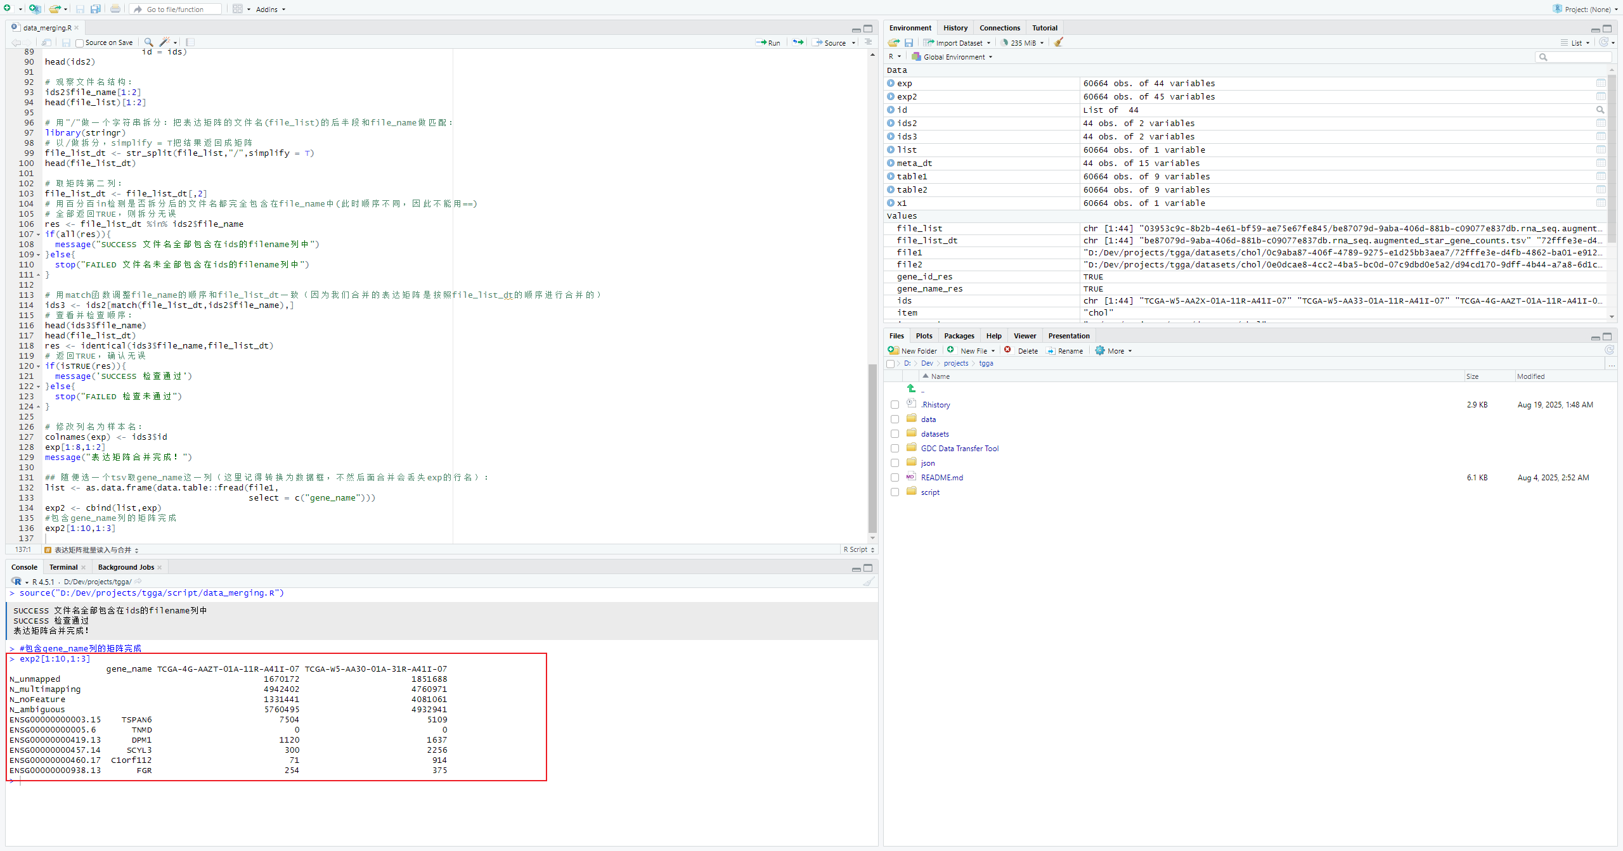View meta_dt as data table
The image size is (1623, 851).
pos(1601,163)
